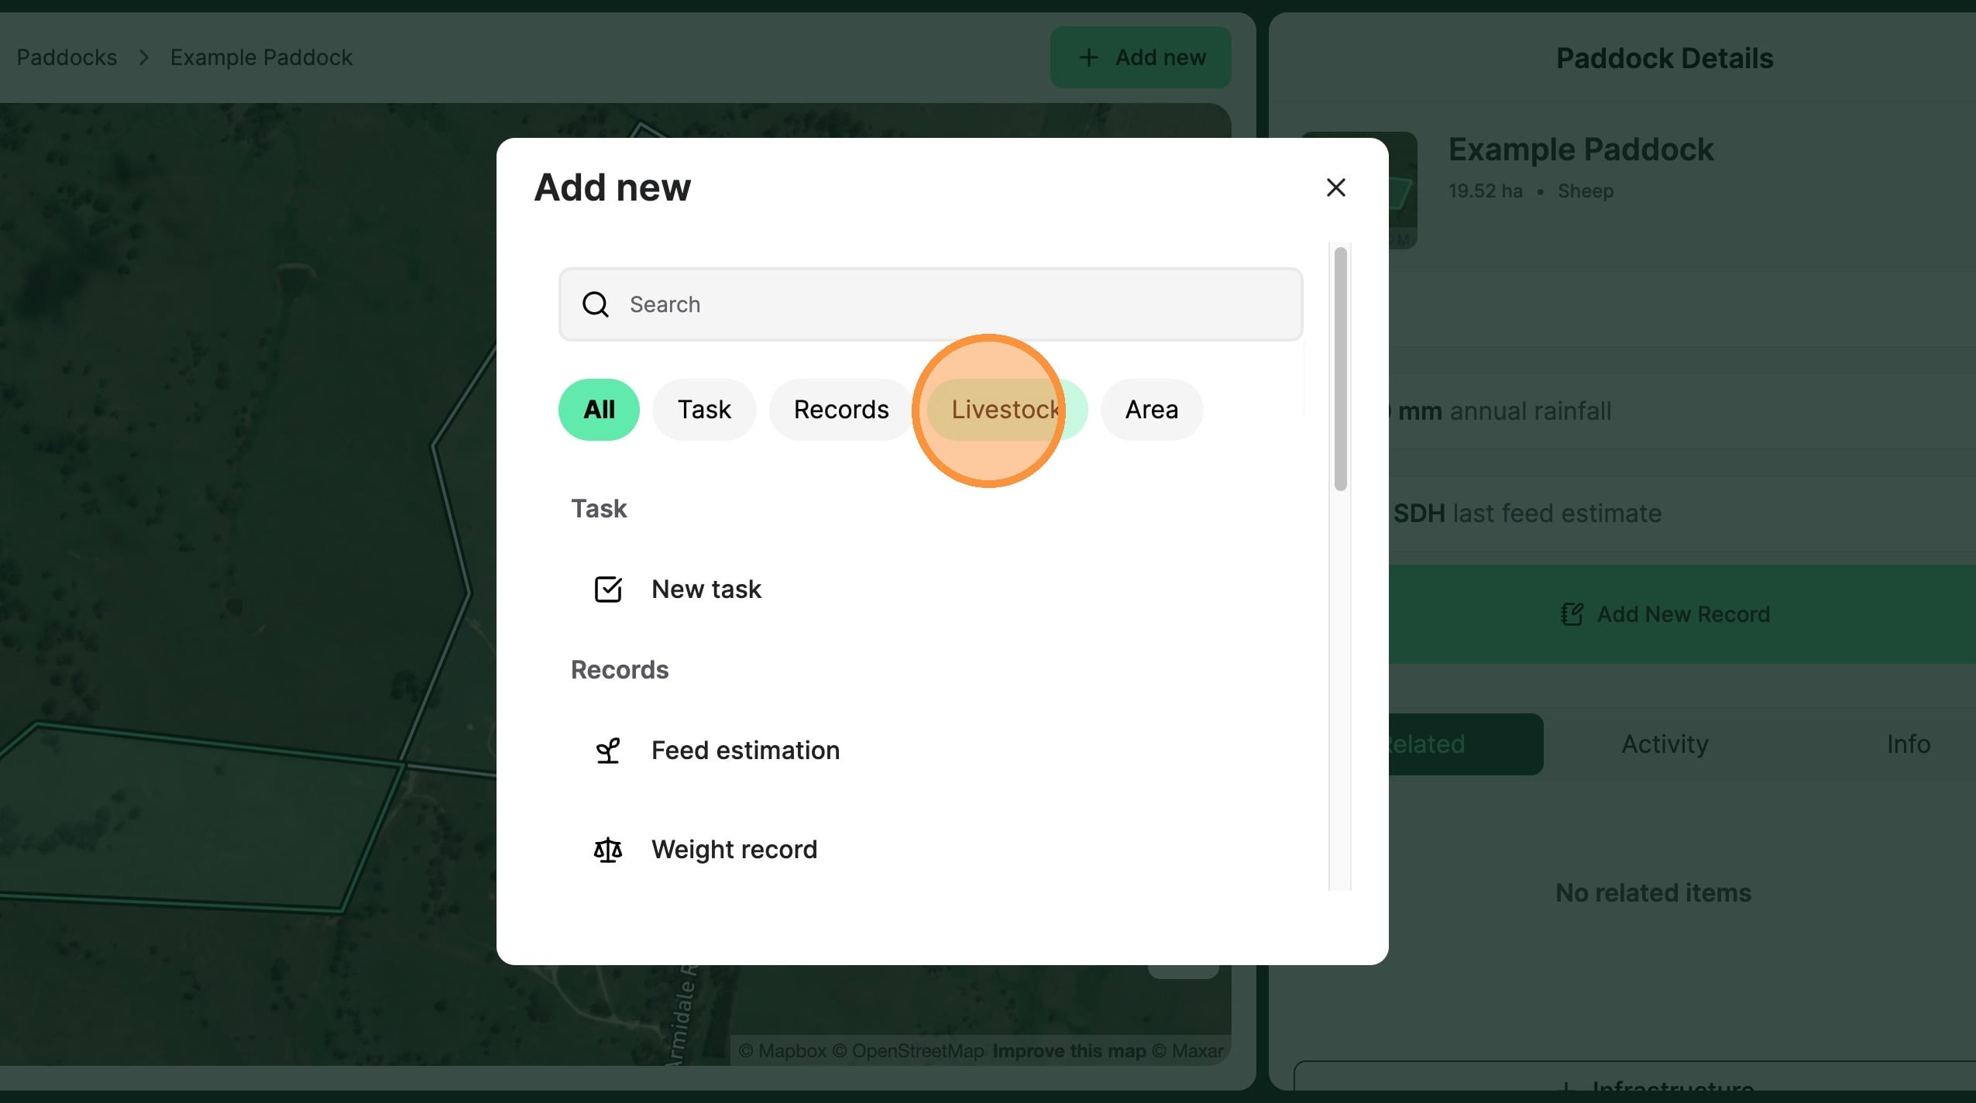Choose the Weight record option
Viewport: 1976px width, 1103px height.
734,850
